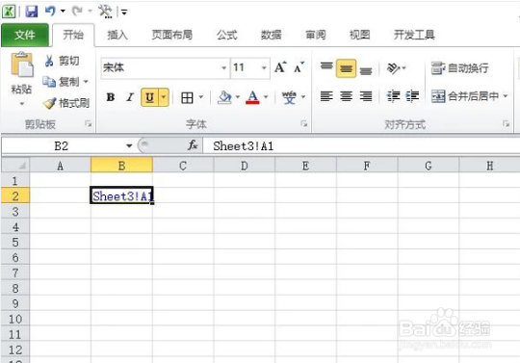Image resolution: width=520 pixels, height=363 pixels.
Task: Open the 对齐方式 alignment dialog launcher
Action: point(506,123)
